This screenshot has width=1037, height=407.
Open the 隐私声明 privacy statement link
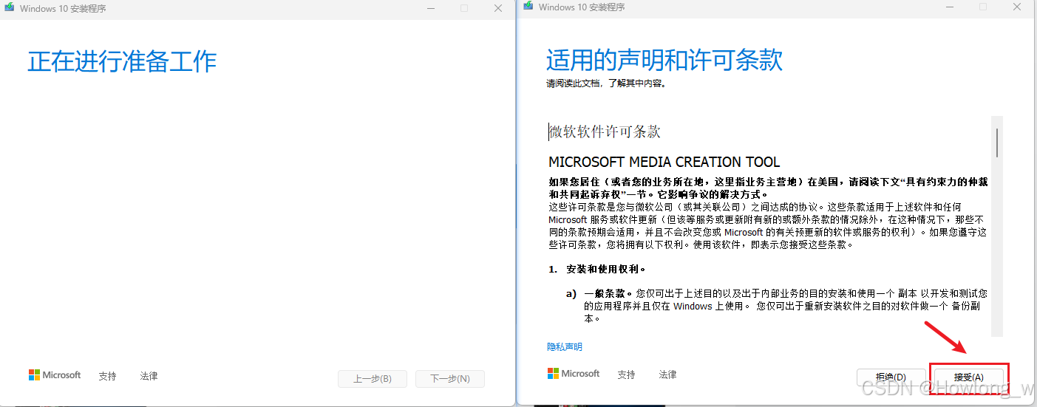click(x=565, y=346)
